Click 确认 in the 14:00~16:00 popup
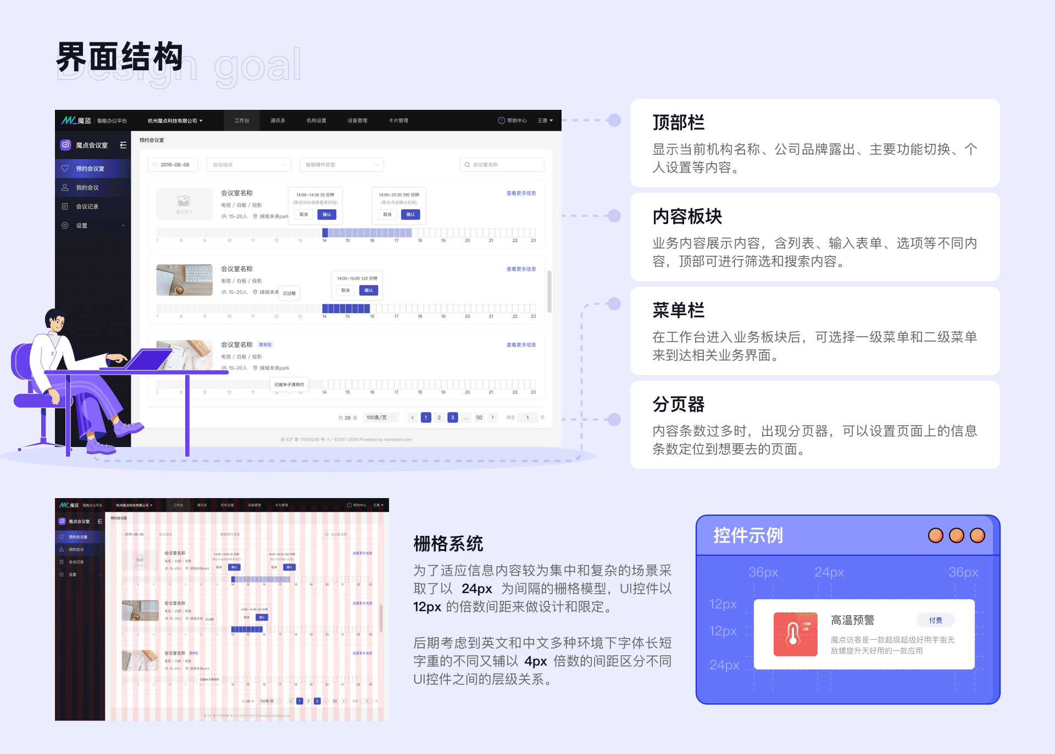The height and width of the screenshot is (754, 1055). point(369,291)
